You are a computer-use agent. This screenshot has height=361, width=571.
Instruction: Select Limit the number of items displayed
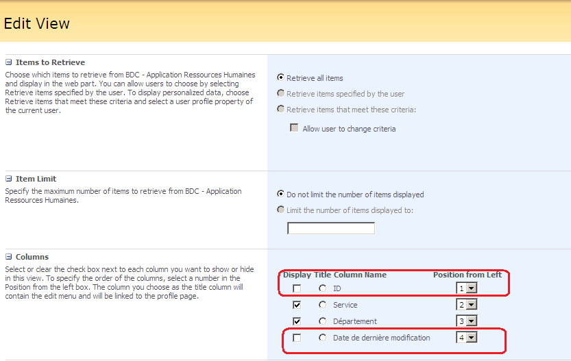281,210
